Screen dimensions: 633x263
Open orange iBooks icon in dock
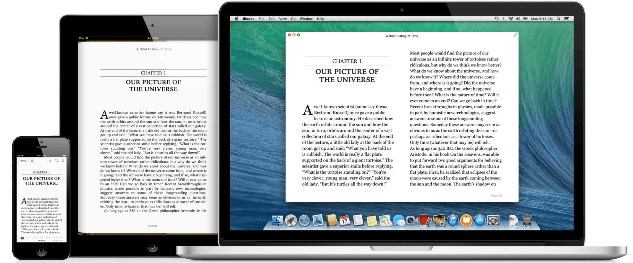[466, 221]
